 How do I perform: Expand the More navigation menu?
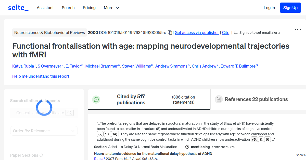click(111, 8)
